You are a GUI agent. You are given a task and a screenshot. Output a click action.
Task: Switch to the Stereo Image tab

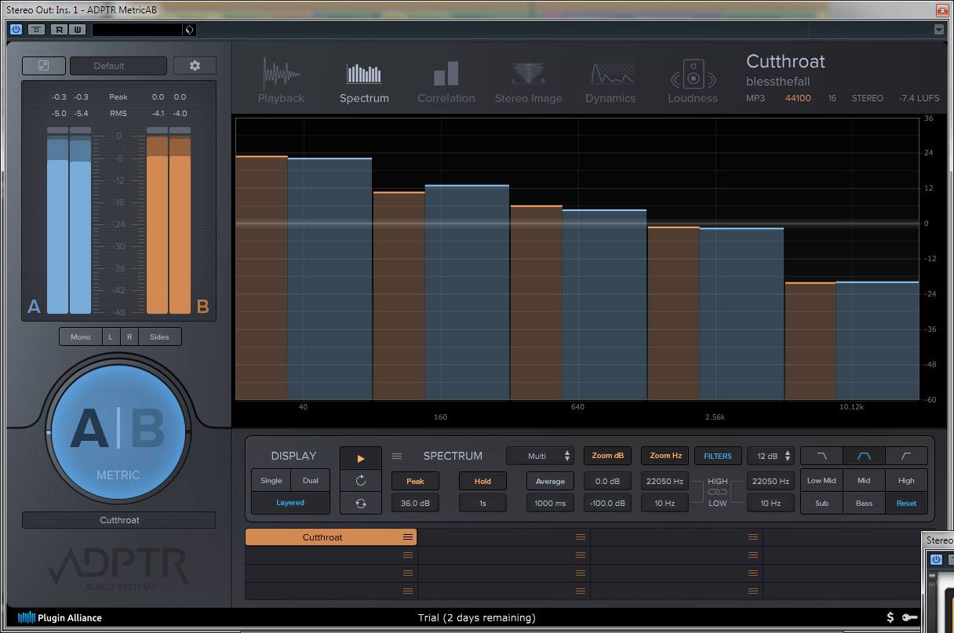528,80
